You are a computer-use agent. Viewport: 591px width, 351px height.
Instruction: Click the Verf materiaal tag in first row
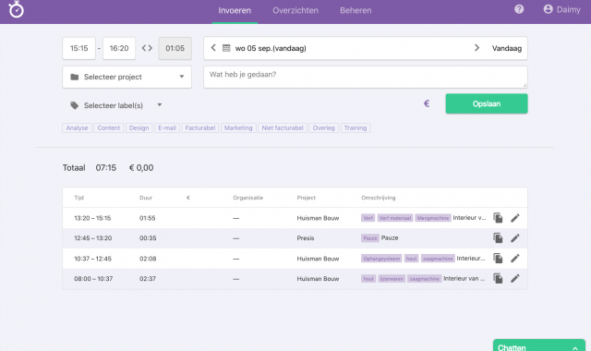(x=395, y=218)
